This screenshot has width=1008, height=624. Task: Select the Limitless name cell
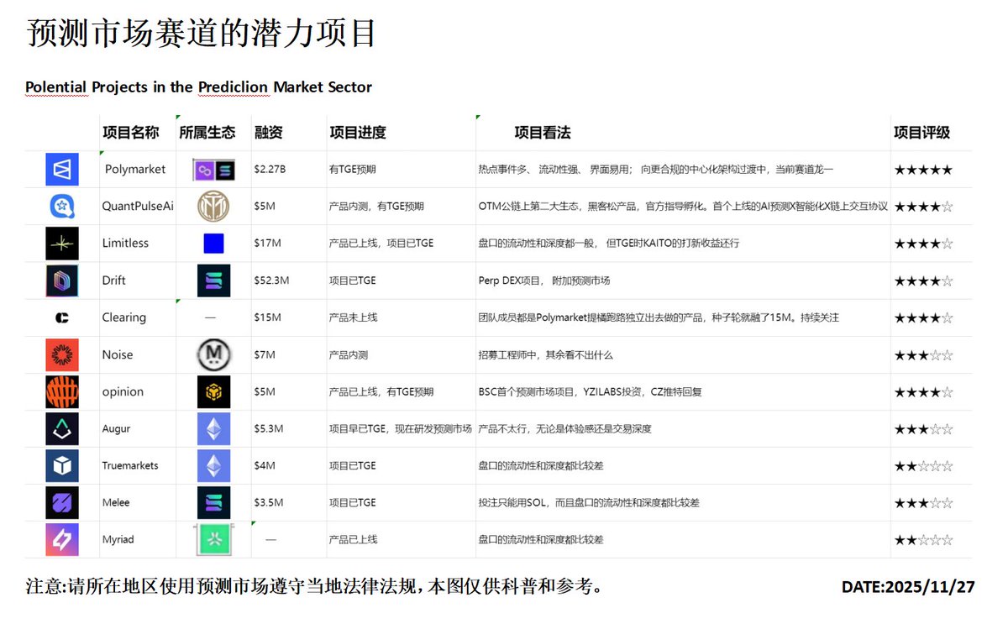[x=137, y=244]
